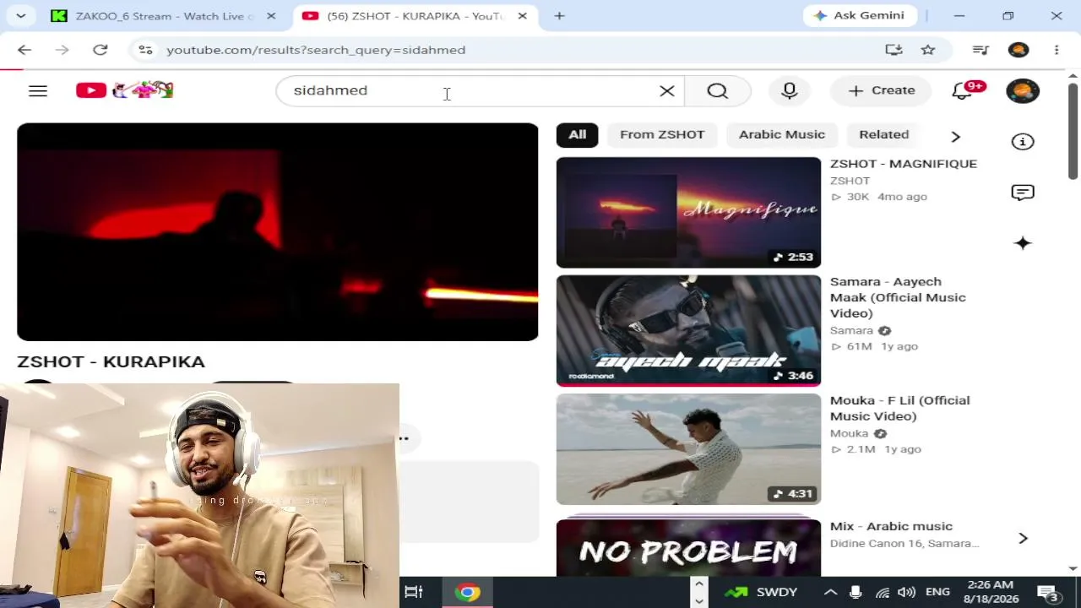Open the Mouka F Lil video thumbnail

[x=688, y=449]
